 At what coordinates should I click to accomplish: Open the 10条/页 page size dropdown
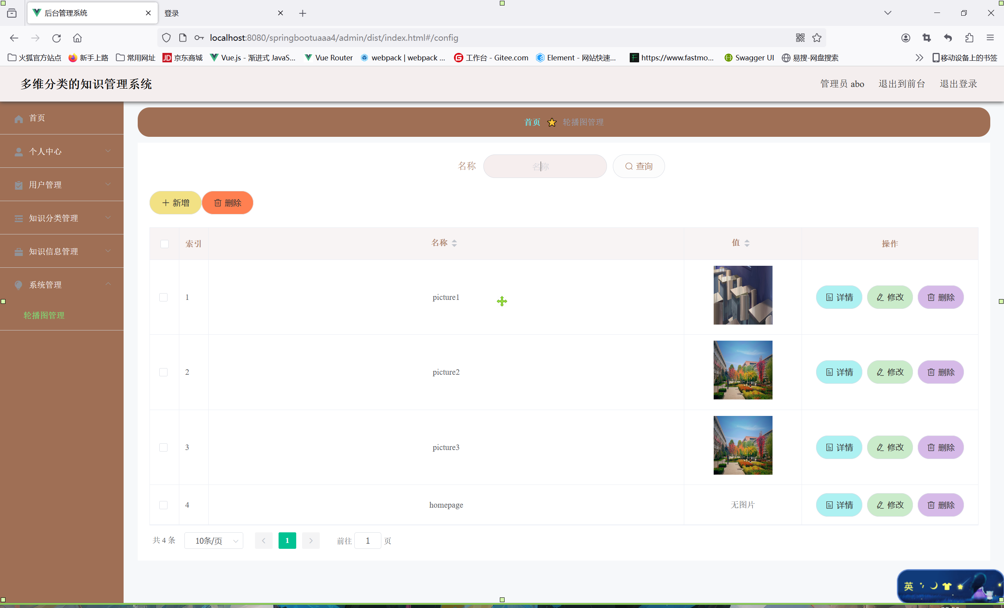[213, 541]
